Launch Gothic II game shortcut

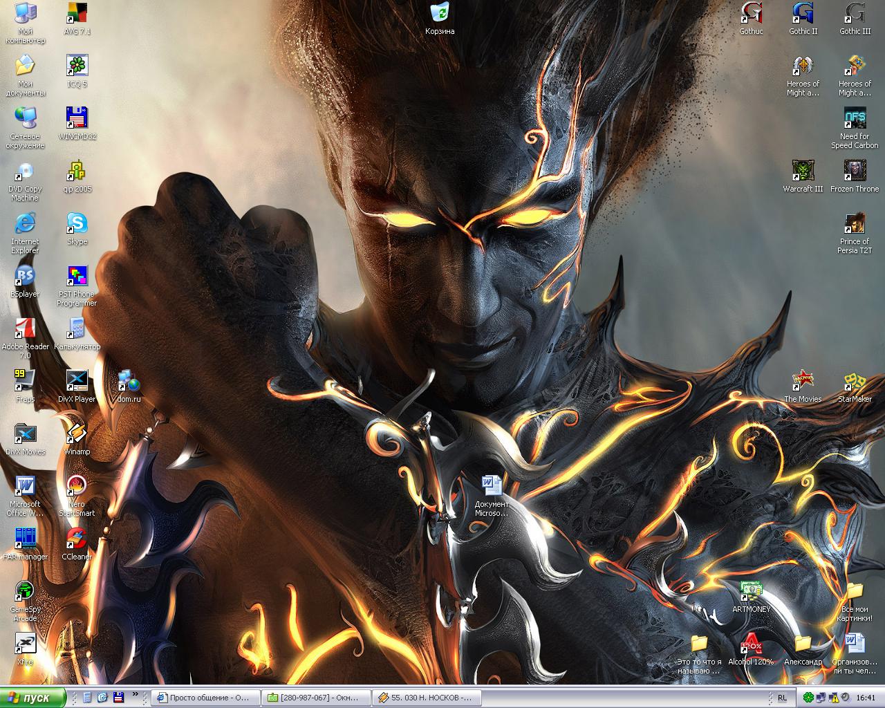tap(803, 19)
